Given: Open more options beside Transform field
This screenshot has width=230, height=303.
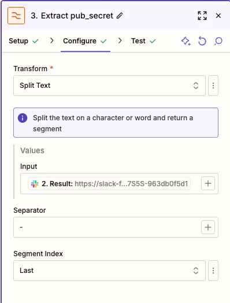Looking at the screenshot, I should 213,86.
